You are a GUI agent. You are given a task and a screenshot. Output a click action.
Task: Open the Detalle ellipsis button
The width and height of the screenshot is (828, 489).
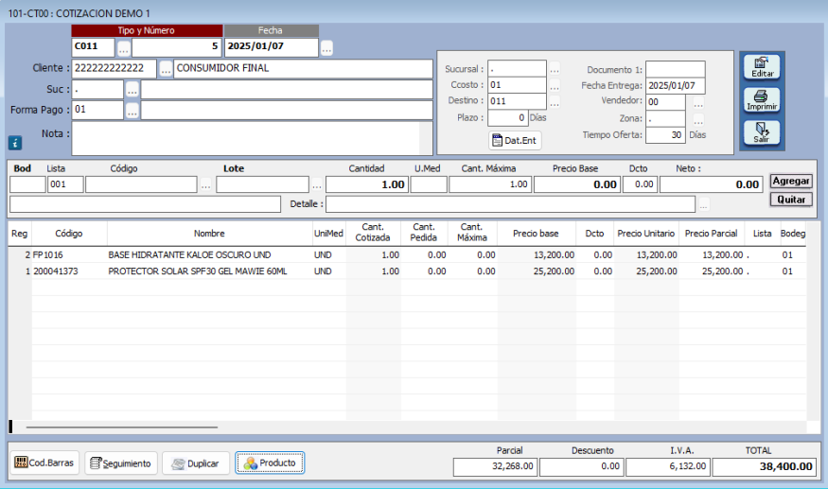(703, 204)
